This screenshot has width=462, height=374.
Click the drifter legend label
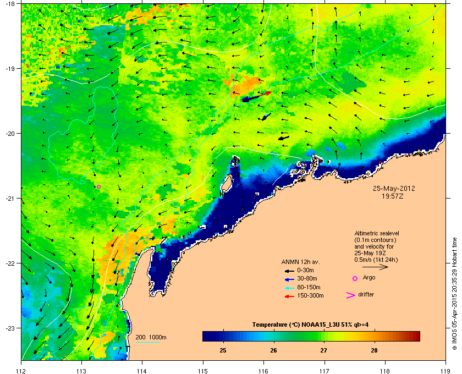pos(366,294)
